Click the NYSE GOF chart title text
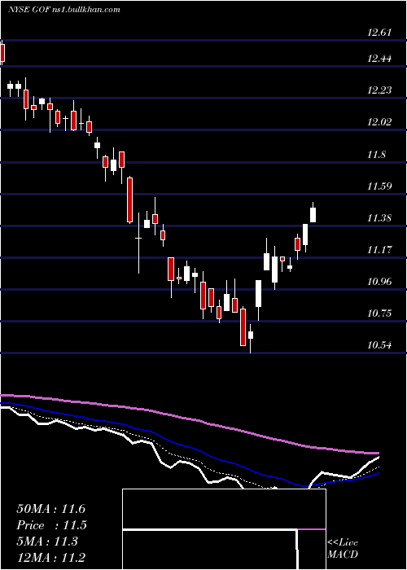The image size is (407, 570). point(64,9)
